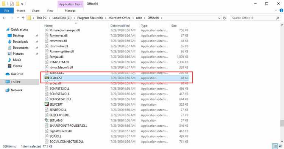Screen dimensions: 284x149
Task: Click the pin icon next to Documents
Action: (37, 48)
